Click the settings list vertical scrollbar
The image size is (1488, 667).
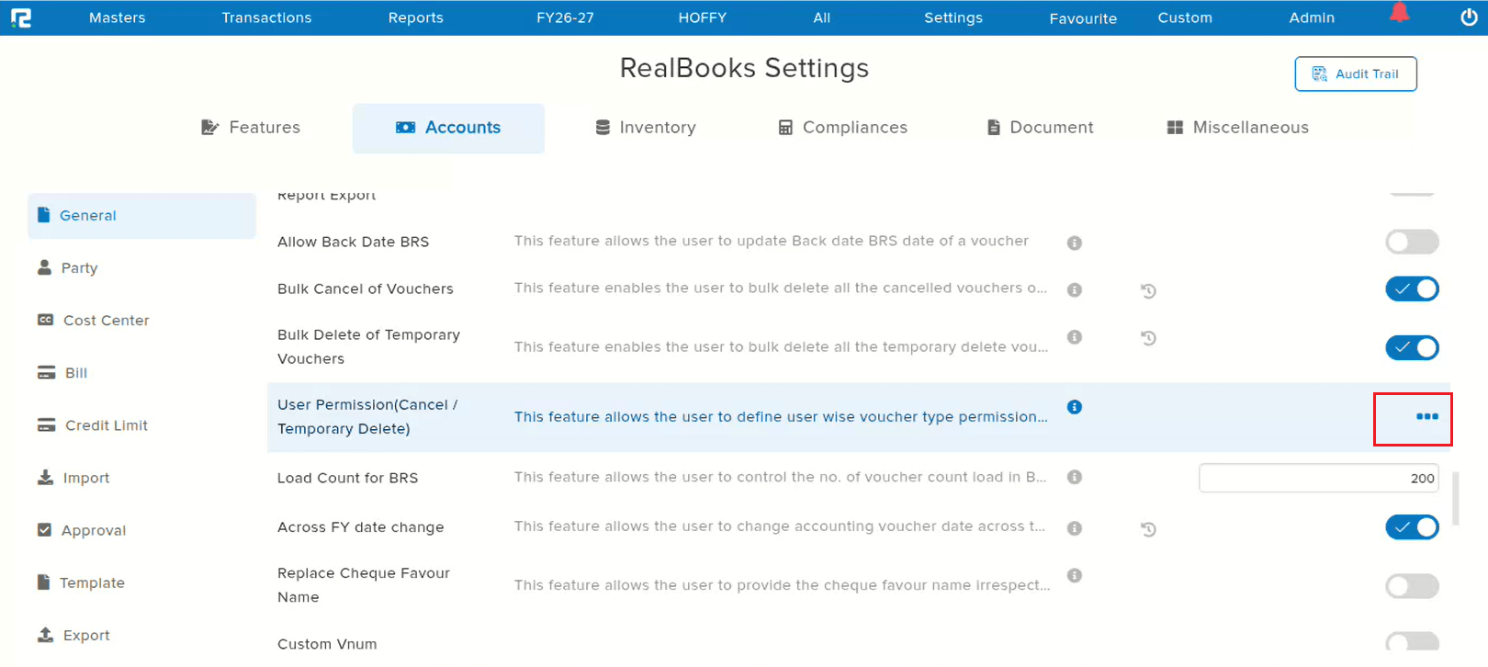pos(1455,499)
